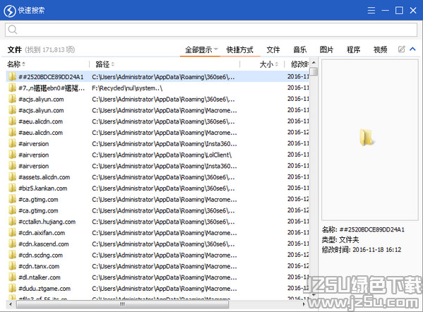Click the edit categories pencil icon
Screen dimensions: 423x312
[401, 49]
